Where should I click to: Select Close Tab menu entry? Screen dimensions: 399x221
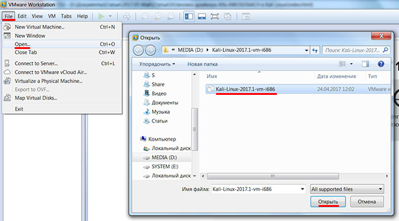[x=61, y=53]
